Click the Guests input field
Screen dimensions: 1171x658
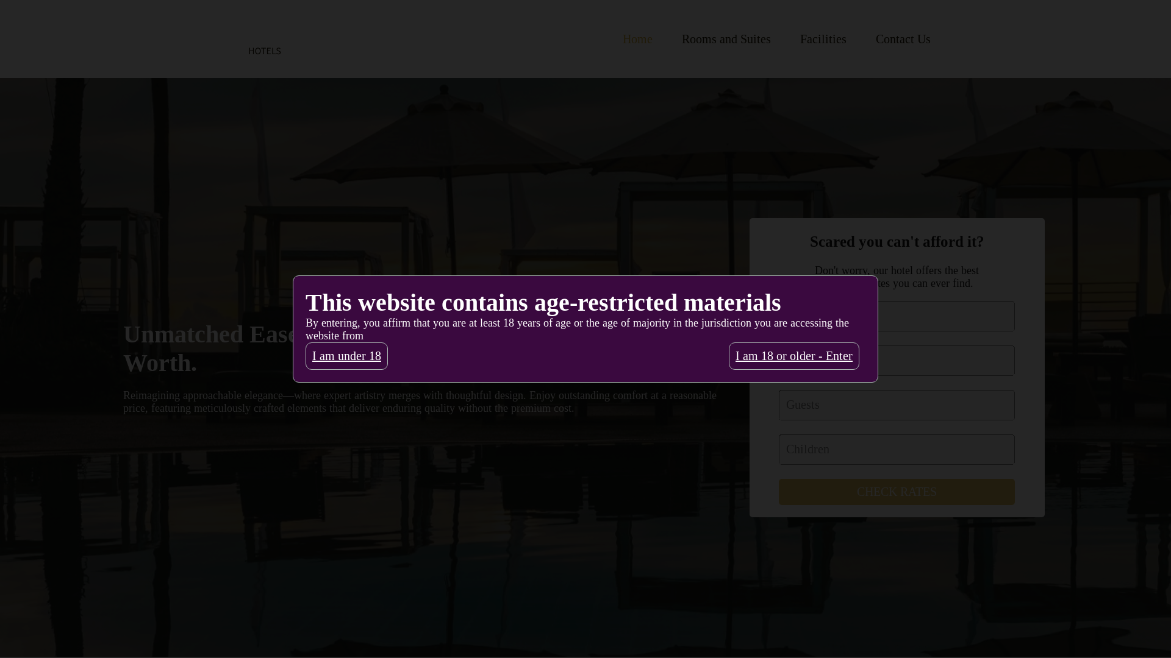897,405
